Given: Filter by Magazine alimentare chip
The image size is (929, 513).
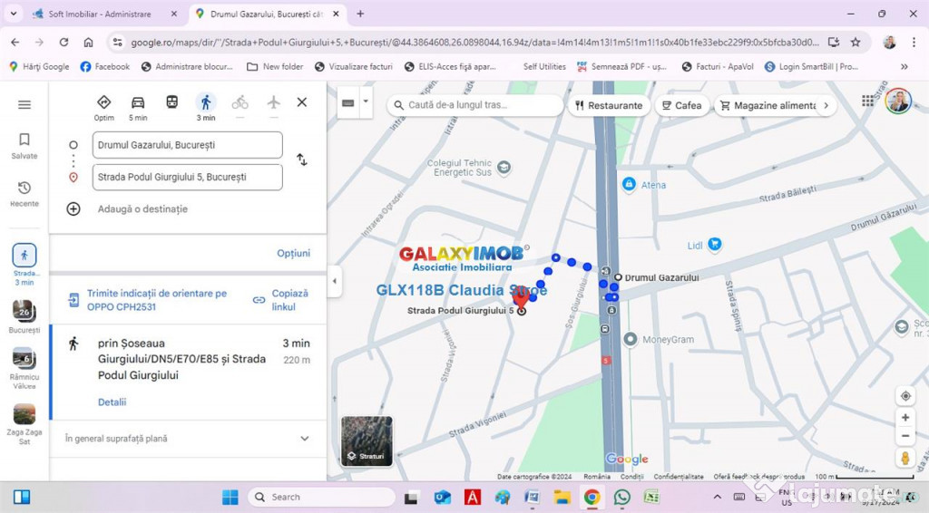Looking at the screenshot, I should [x=768, y=105].
